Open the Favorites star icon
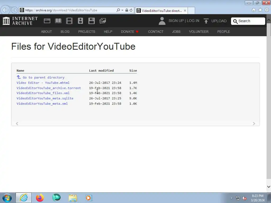The image size is (271, 203). (x=260, y=10)
